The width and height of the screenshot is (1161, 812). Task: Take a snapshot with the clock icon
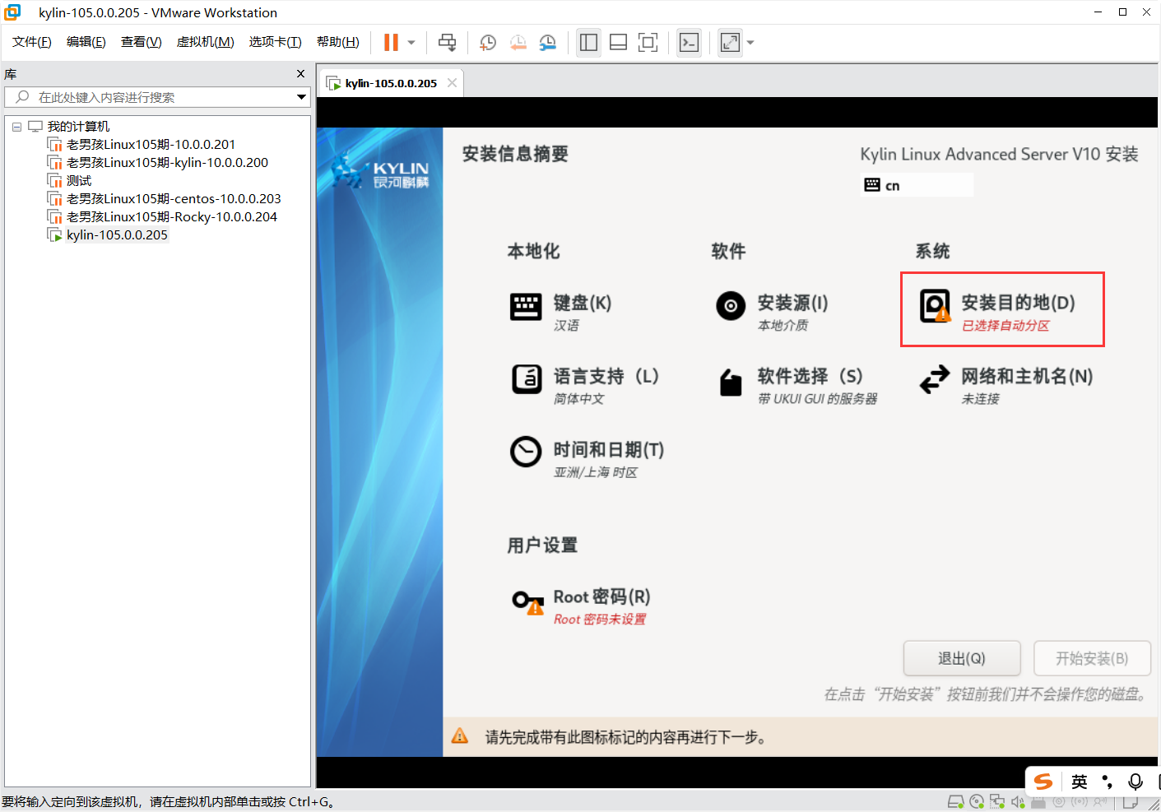(x=488, y=43)
